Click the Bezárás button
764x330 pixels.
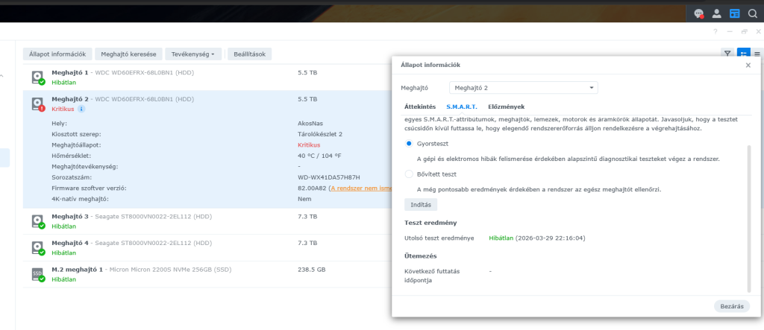click(732, 306)
